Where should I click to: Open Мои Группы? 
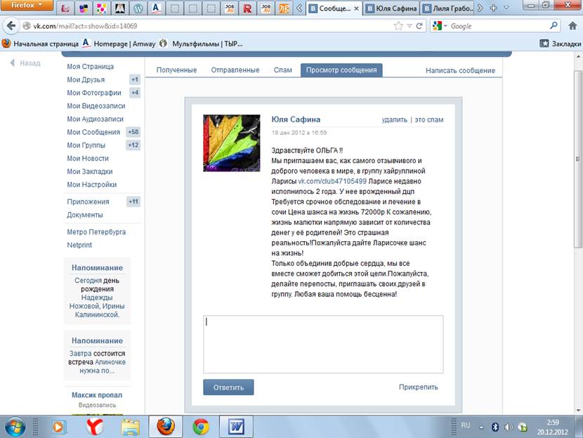pyautogui.click(x=86, y=145)
